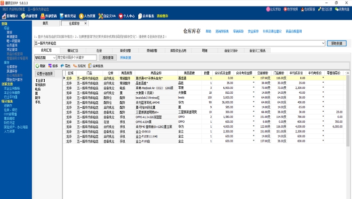Click the 获取数据 button
352x199 pixels.
click(336, 43)
